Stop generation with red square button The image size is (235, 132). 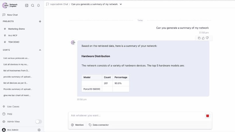pyautogui.click(x=207, y=116)
